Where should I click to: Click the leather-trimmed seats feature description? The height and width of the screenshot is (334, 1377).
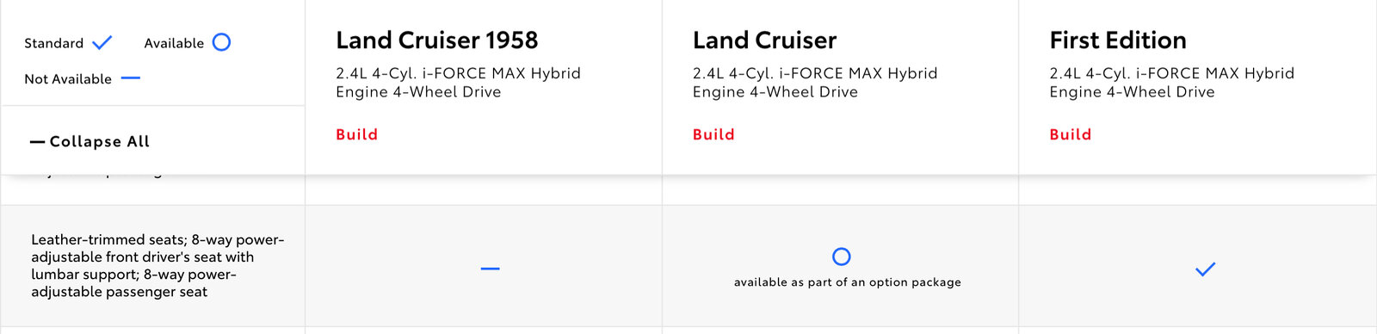(x=157, y=266)
